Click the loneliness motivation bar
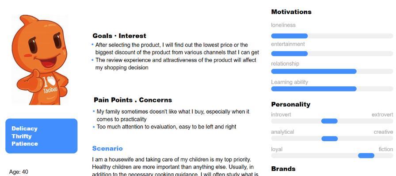The image size is (396, 176). pos(332,36)
